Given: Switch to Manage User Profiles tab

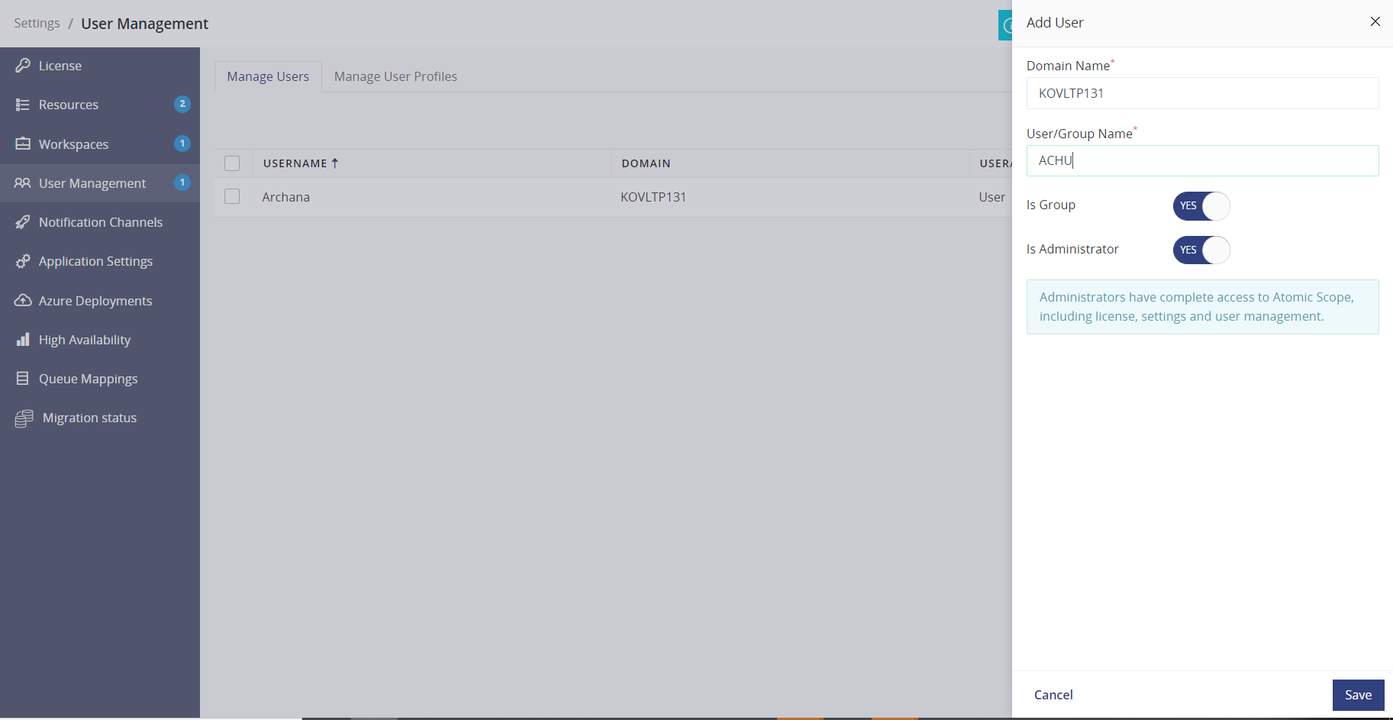Looking at the screenshot, I should pos(395,76).
